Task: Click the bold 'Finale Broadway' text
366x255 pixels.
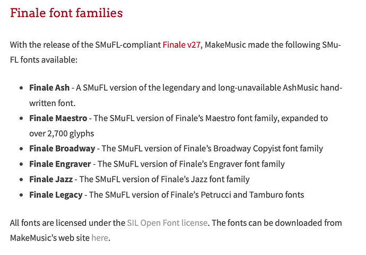Action: click(x=62, y=148)
